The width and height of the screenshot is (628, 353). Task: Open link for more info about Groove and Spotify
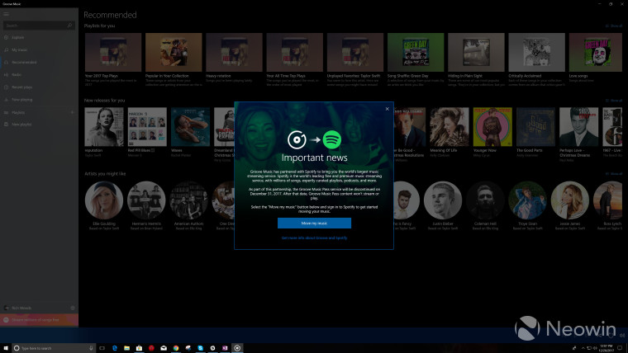(x=314, y=238)
